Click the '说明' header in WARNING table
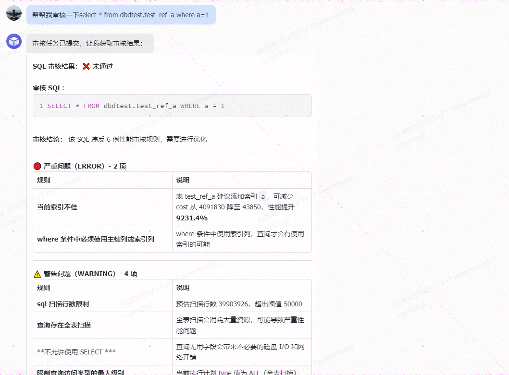The height and width of the screenshot is (375, 509). point(183,288)
